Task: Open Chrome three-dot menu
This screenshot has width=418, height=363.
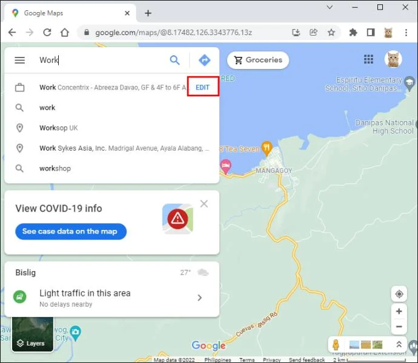Action: 406,33
